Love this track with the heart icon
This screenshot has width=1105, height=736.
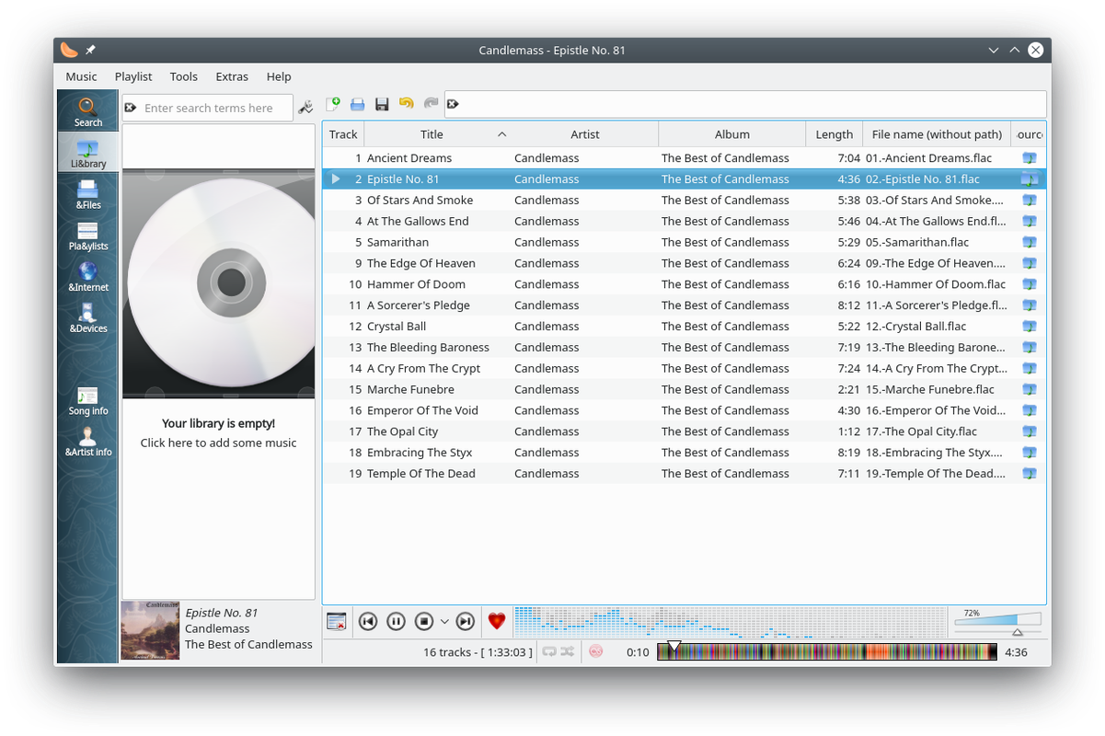[x=497, y=622]
